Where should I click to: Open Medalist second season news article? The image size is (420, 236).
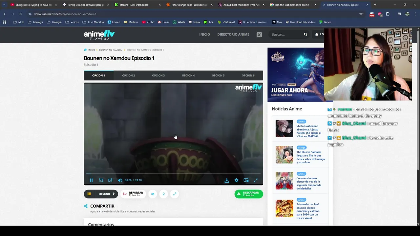click(x=309, y=183)
